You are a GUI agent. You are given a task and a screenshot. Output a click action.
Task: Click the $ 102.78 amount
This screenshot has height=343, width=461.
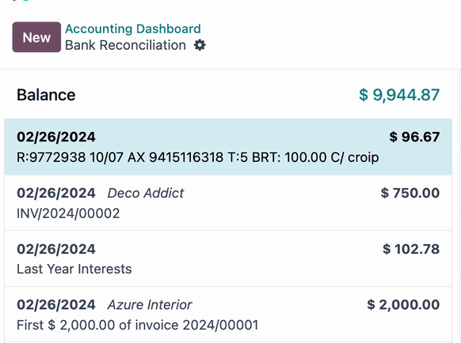[x=411, y=249]
